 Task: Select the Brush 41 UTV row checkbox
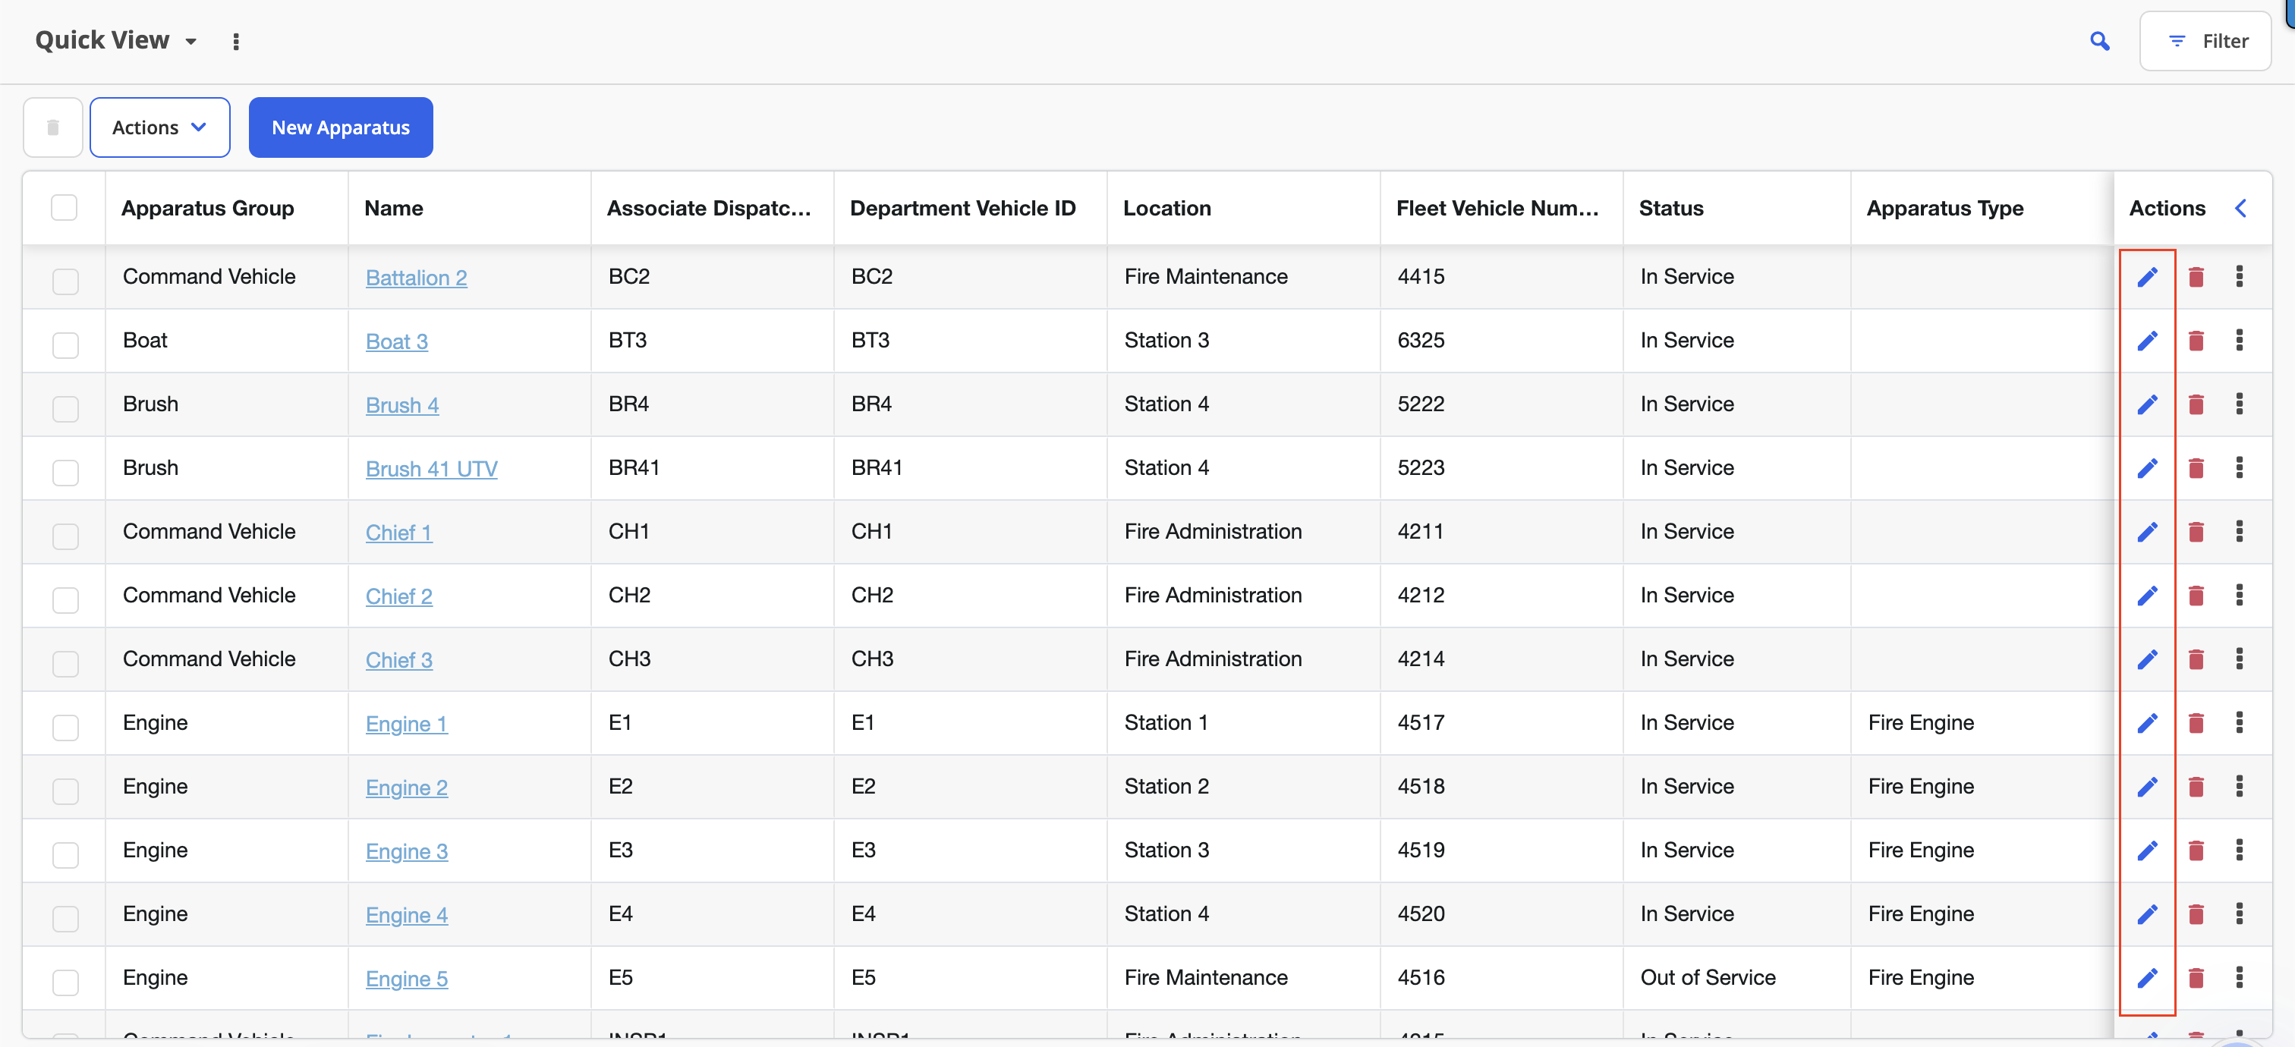click(x=66, y=473)
